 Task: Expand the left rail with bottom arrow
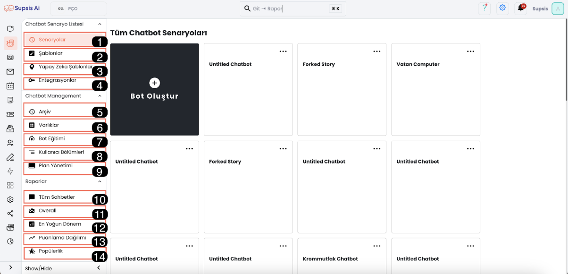[x=10, y=268]
